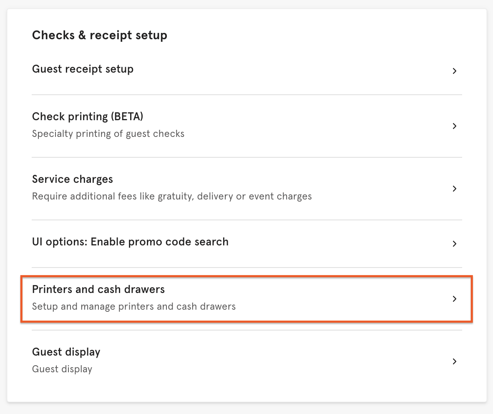Click the Guest receipt setup chevron arrow
493x414 pixels.
point(455,71)
